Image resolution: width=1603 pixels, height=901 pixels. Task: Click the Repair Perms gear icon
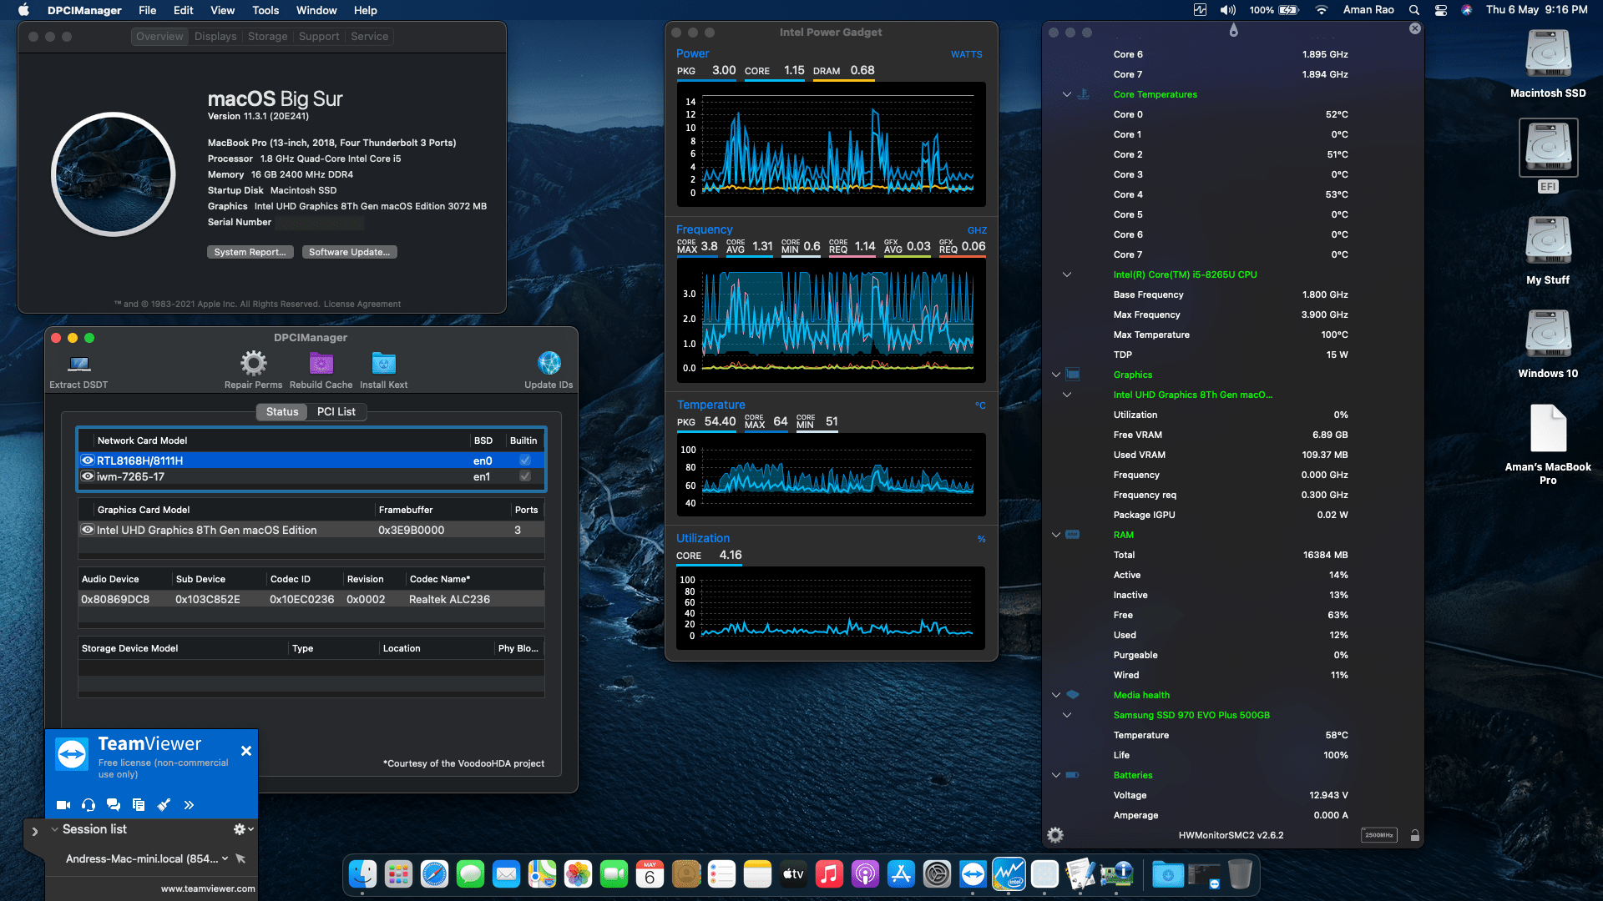pyautogui.click(x=253, y=364)
